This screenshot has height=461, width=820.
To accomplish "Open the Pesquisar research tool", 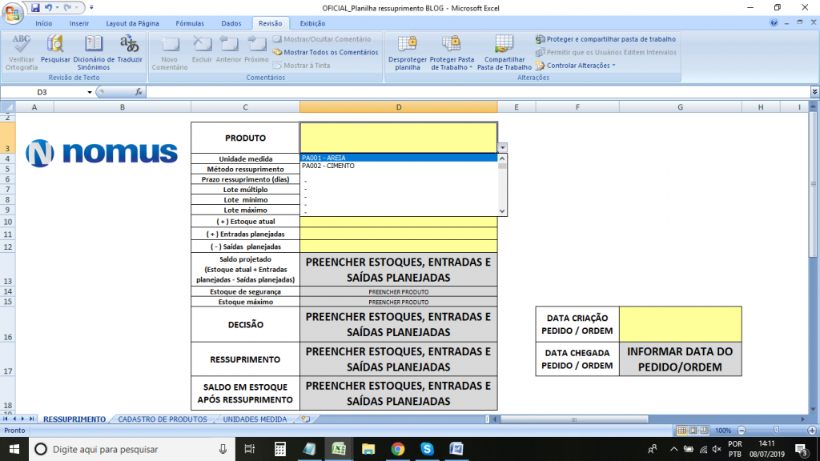I will point(55,45).
